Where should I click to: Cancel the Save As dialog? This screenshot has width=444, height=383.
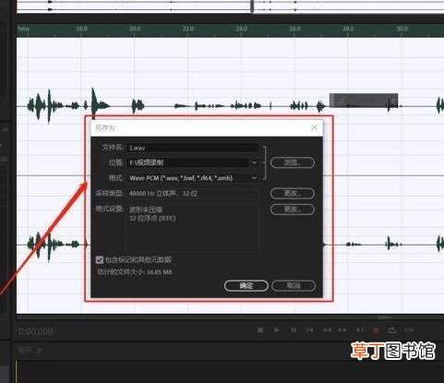point(294,286)
